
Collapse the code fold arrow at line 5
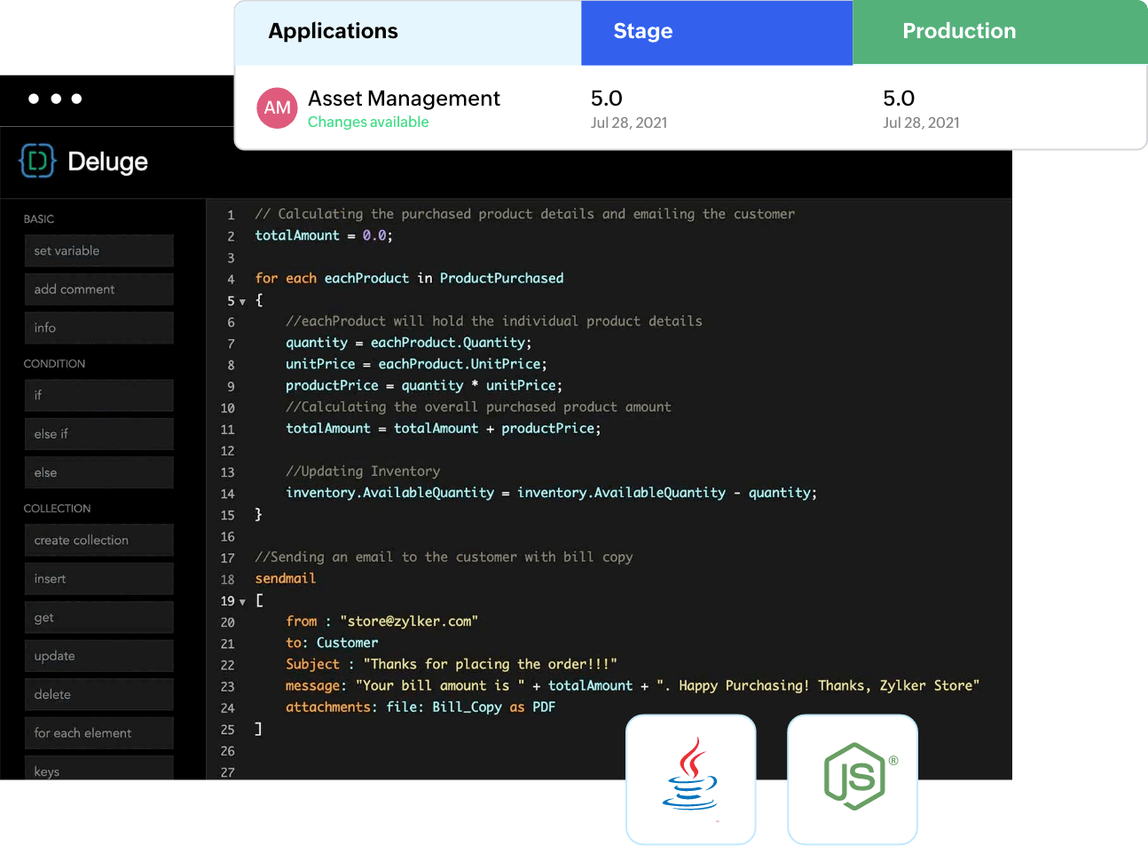[242, 302]
